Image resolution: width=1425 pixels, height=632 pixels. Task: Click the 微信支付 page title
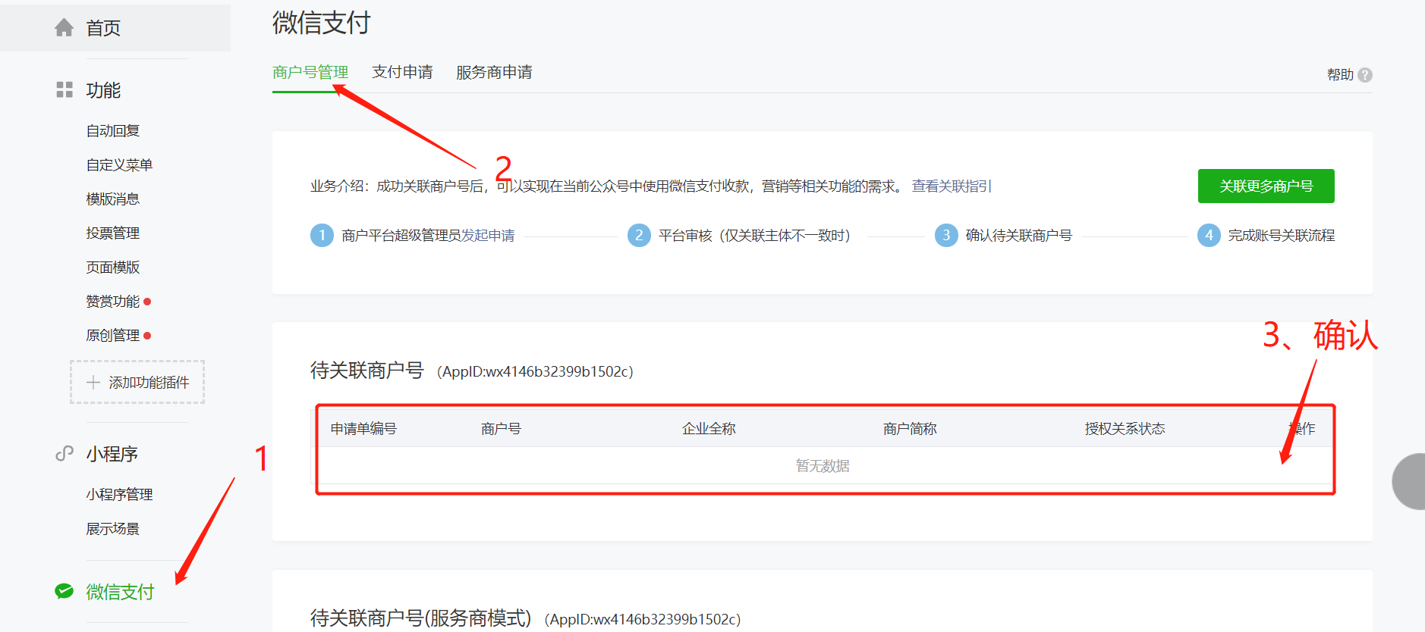coord(321,23)
